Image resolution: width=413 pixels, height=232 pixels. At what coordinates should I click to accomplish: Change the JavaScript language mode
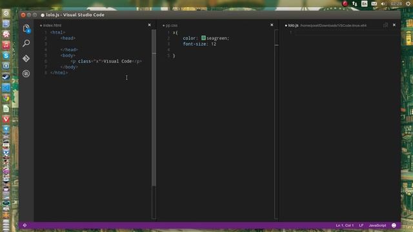click(377, 226)
